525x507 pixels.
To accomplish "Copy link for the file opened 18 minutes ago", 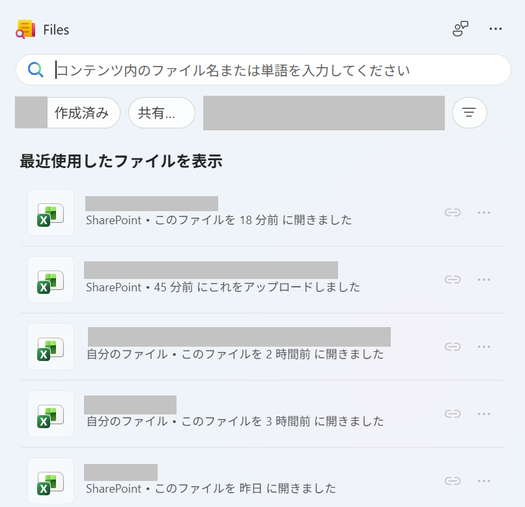I will click(453, 212).
